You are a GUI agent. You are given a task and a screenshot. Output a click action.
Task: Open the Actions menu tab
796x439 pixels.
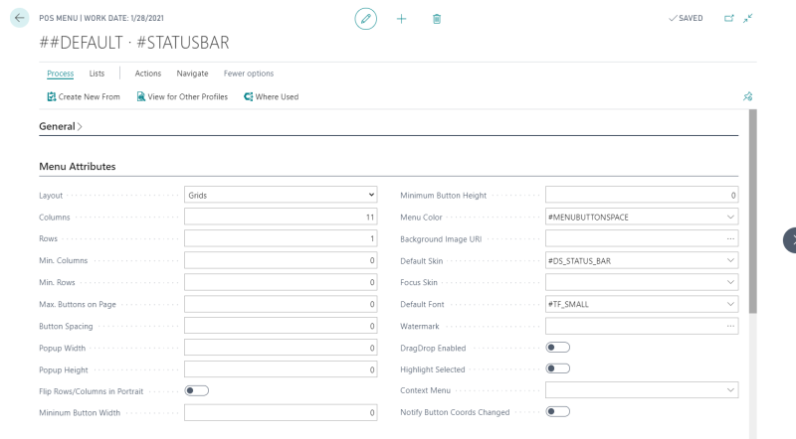point(147,73)
